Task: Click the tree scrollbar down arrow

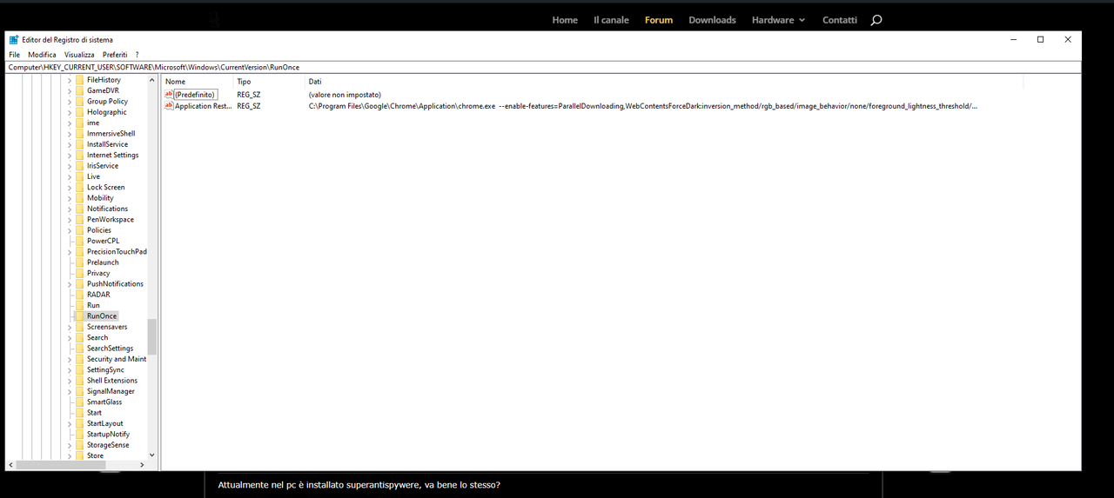Action: coord(152,455)
